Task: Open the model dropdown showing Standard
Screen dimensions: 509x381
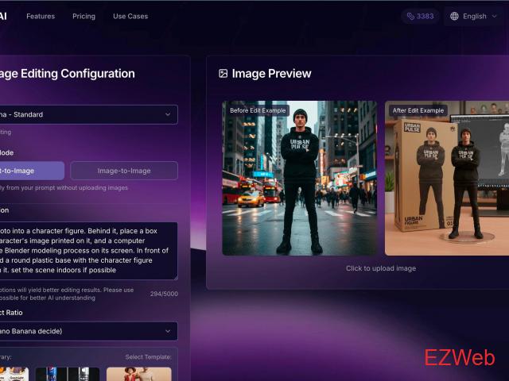Action: point(86,114)
